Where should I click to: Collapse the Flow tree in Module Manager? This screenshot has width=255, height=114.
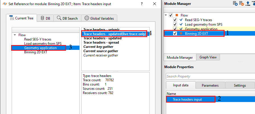point(166,15)
